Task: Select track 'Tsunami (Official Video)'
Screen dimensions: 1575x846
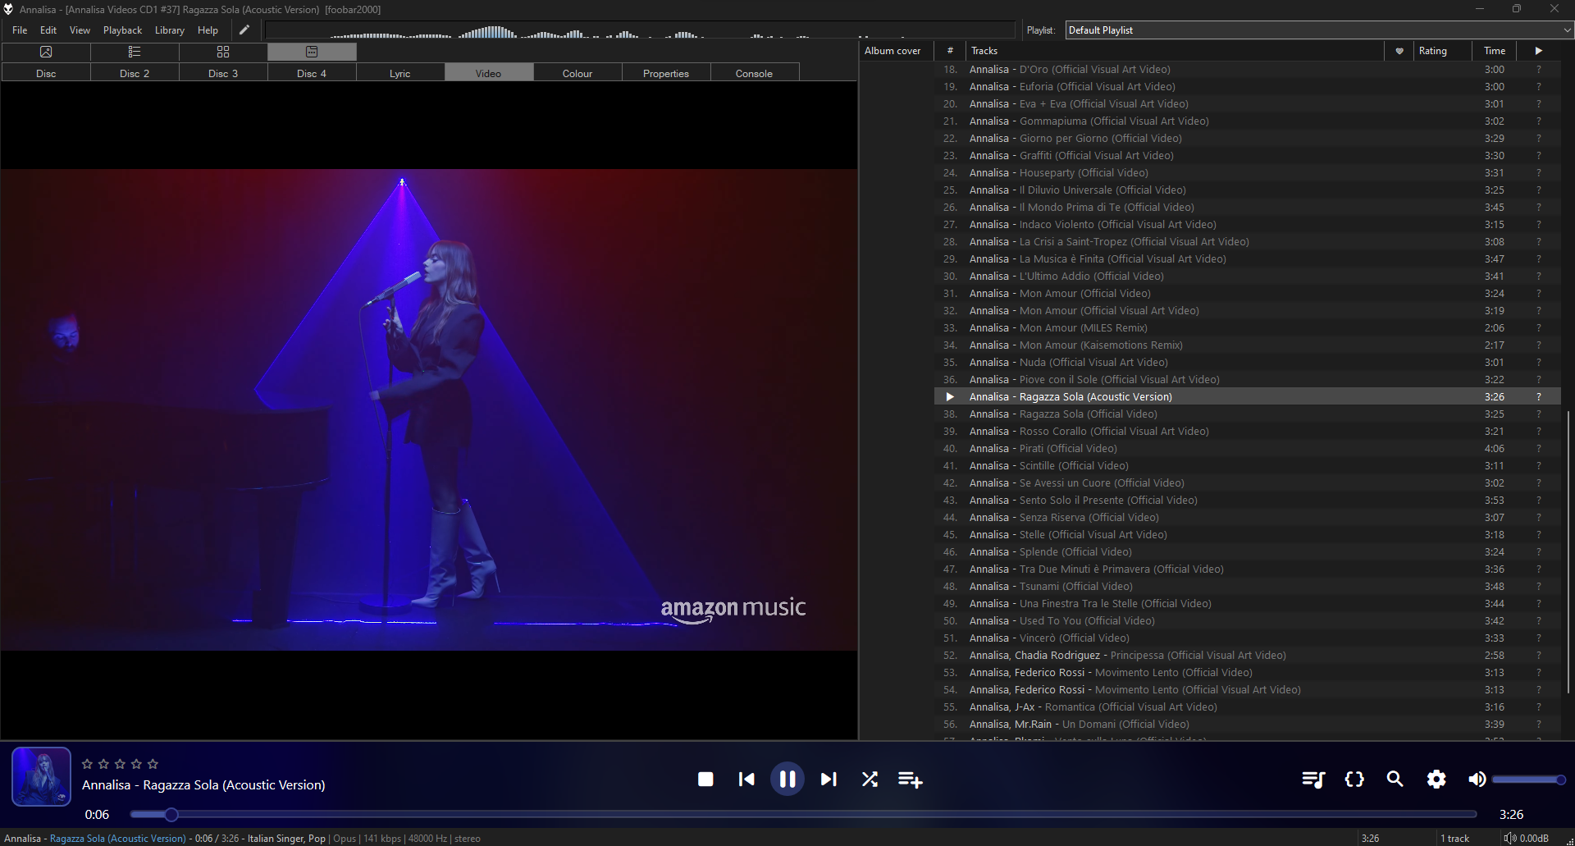Action: [x=1247, y=587]
